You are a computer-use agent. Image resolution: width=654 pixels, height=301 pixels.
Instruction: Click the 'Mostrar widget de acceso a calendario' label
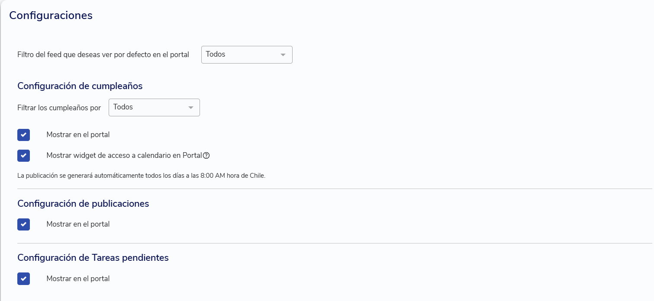[124, 156]
